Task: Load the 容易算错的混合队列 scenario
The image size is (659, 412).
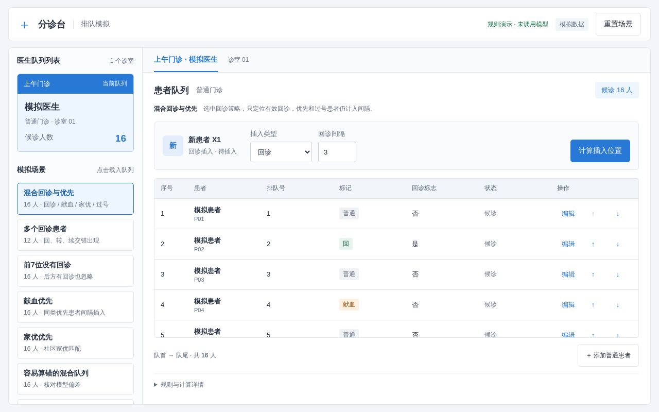Action: point(75,379)
